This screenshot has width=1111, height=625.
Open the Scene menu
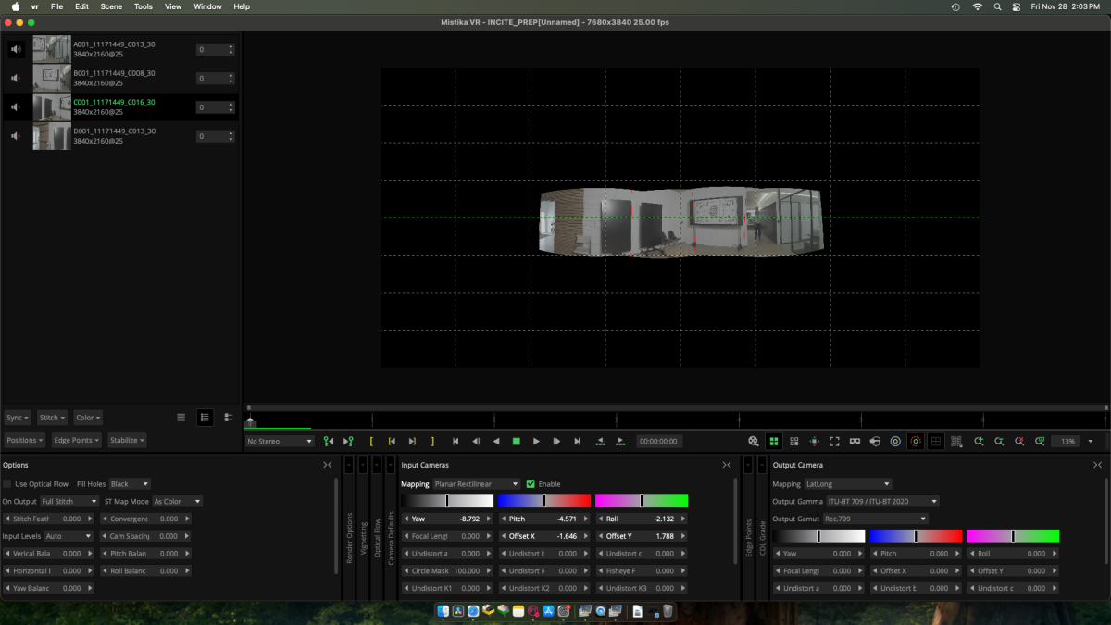tap(111, 6)
